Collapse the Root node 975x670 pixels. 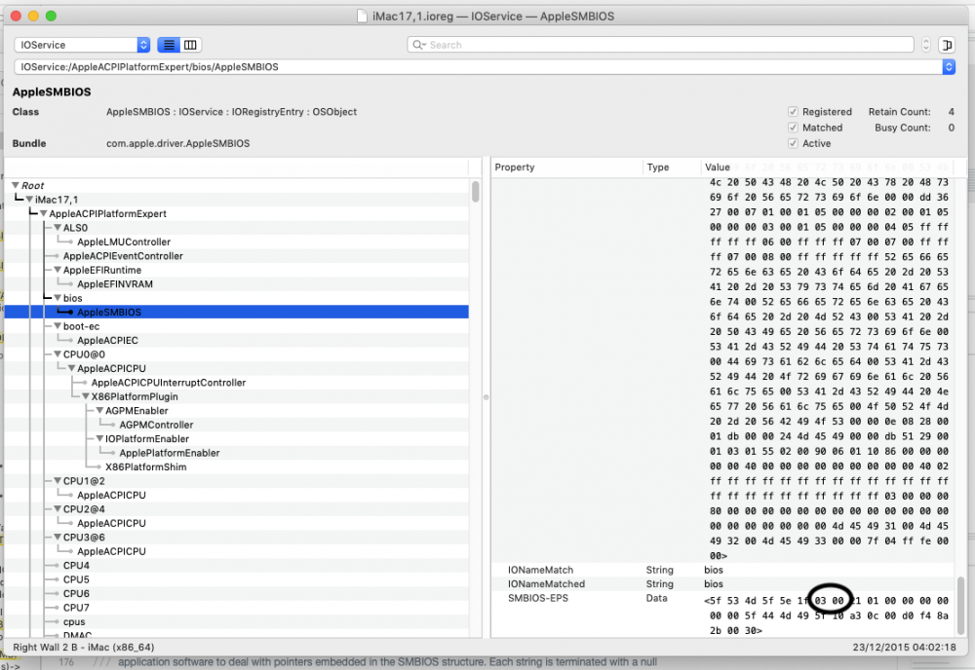coord(16,185)
